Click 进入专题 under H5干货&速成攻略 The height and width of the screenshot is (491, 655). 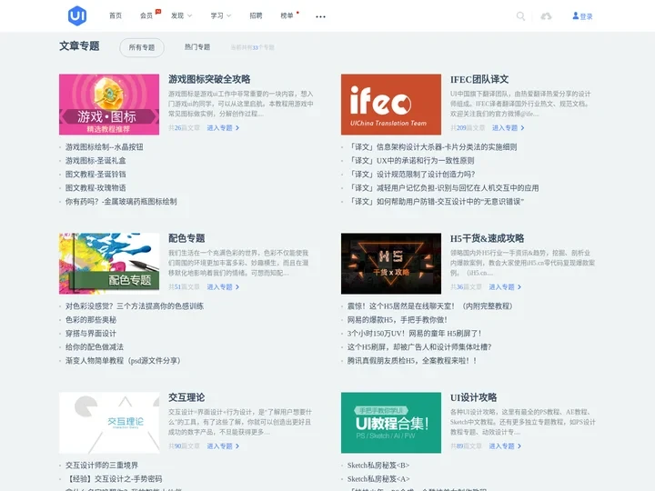click(501, 286)
